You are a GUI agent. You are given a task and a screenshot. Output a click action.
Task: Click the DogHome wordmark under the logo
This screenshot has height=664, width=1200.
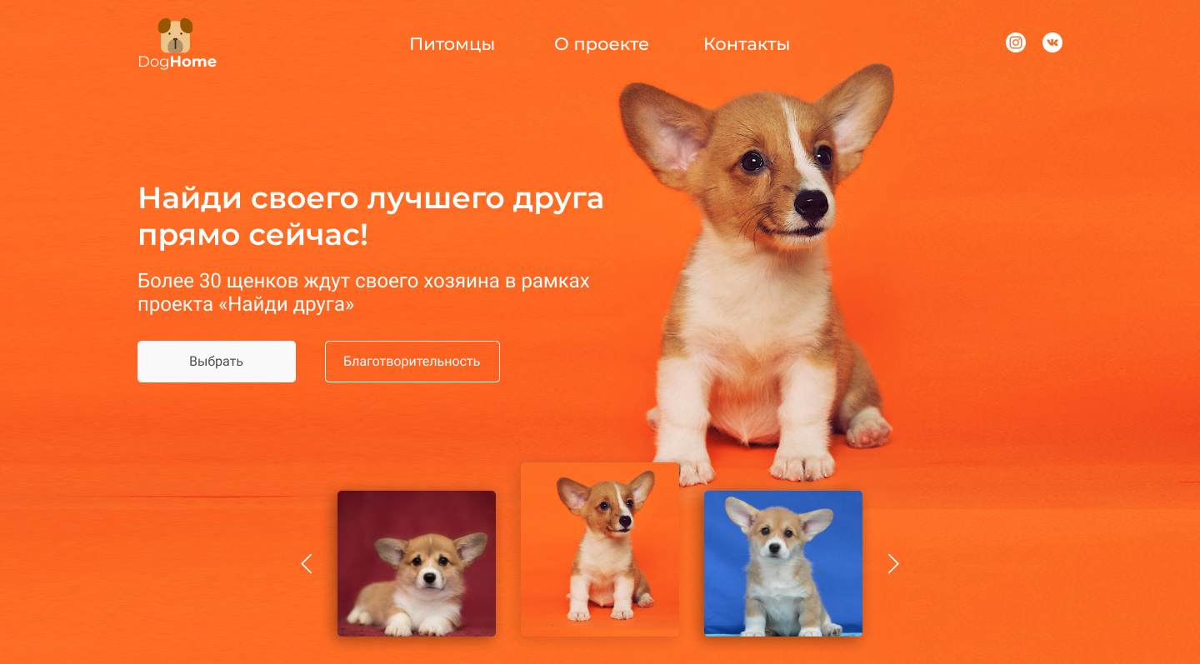[177, 62]
